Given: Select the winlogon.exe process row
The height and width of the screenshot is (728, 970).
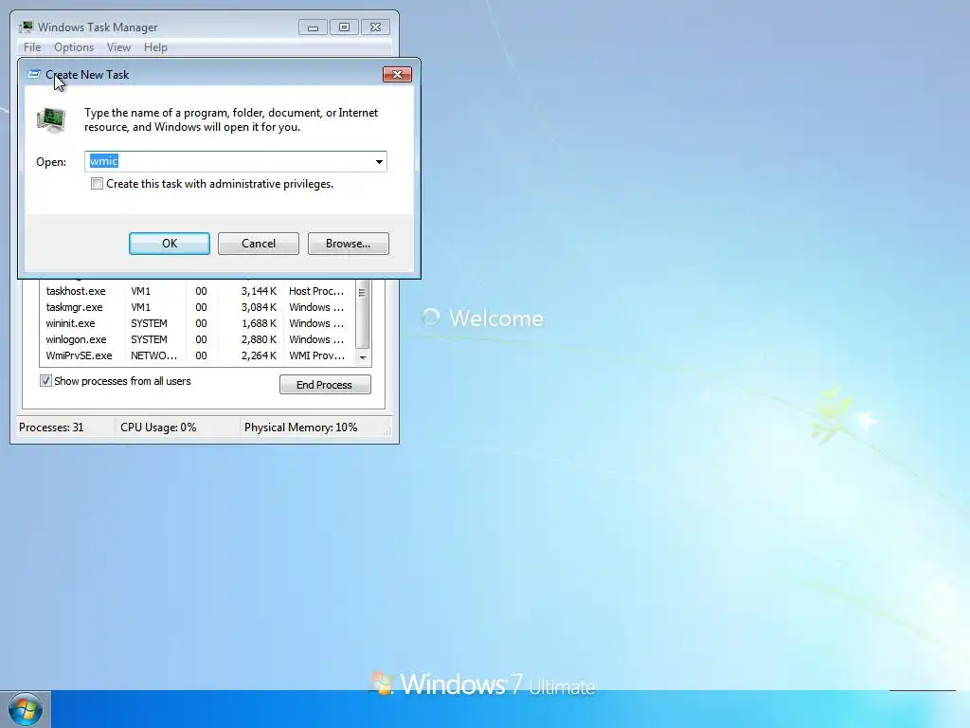Looking at the screenshot, I should (x=197, y=339).
